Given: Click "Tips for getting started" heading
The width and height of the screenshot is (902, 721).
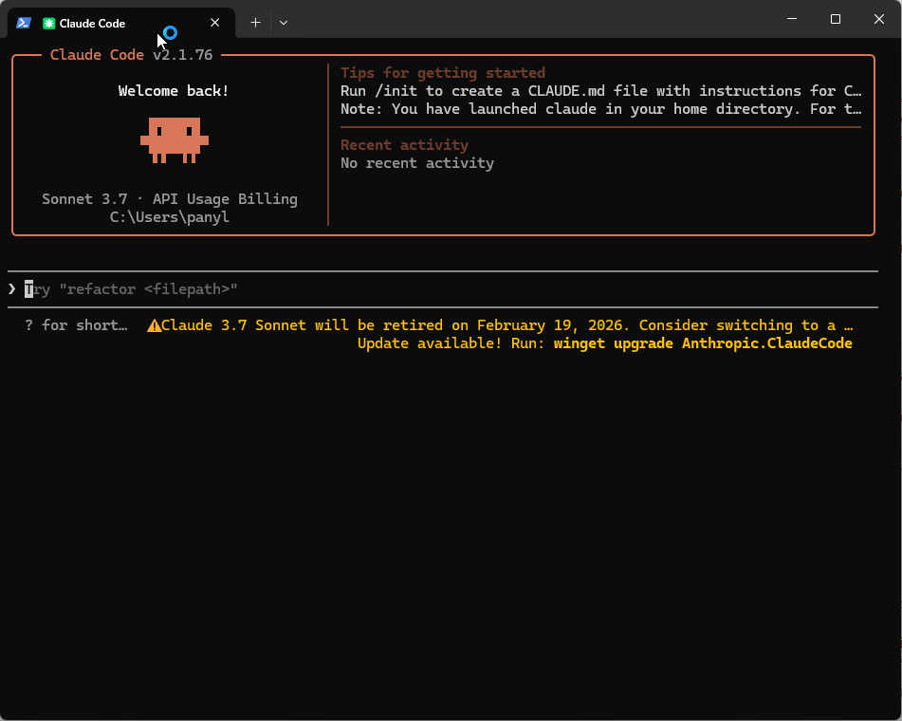Looking at the screenshot, I should pos(443,73).
